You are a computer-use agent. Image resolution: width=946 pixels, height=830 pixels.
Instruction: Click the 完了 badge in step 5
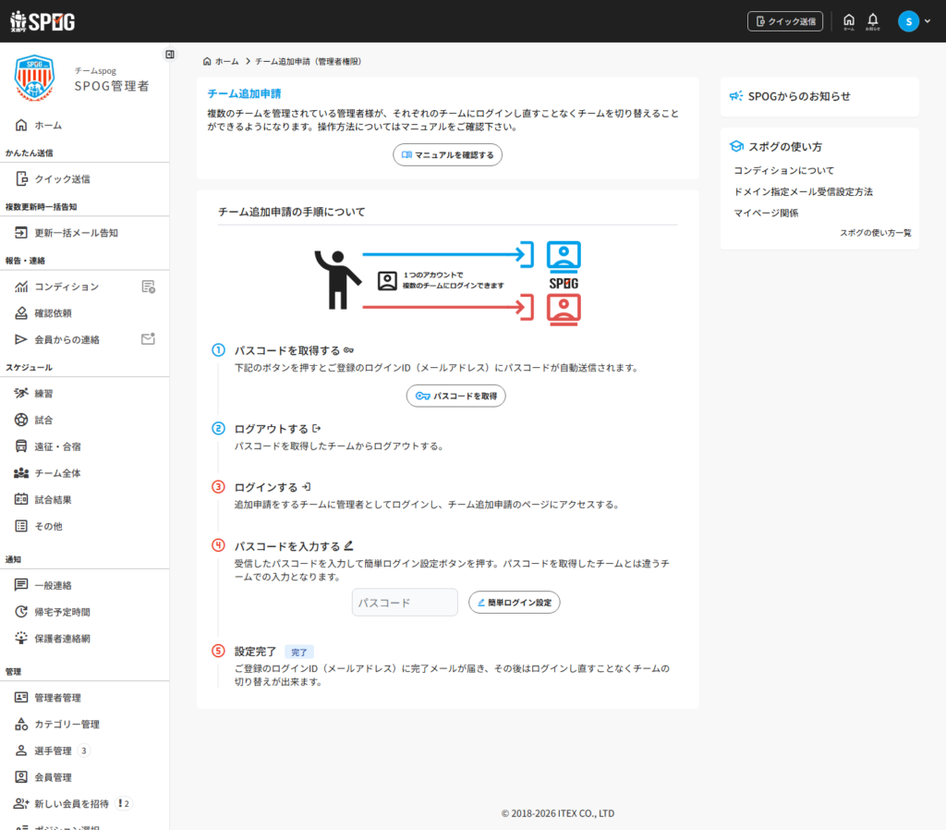click(299, 652)
